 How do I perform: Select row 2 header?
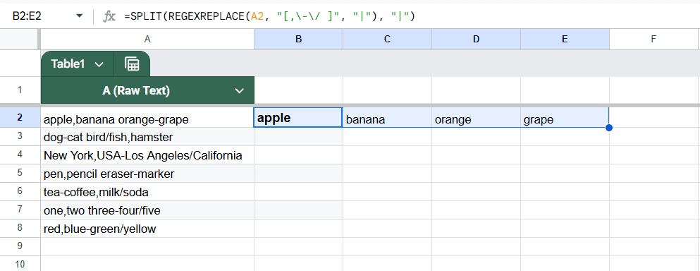point(20,118)
